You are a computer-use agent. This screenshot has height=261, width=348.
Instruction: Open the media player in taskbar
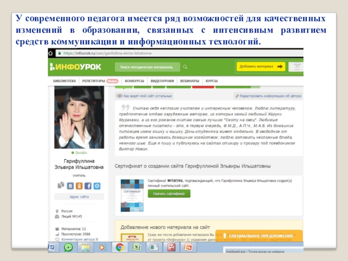(102, 247)
